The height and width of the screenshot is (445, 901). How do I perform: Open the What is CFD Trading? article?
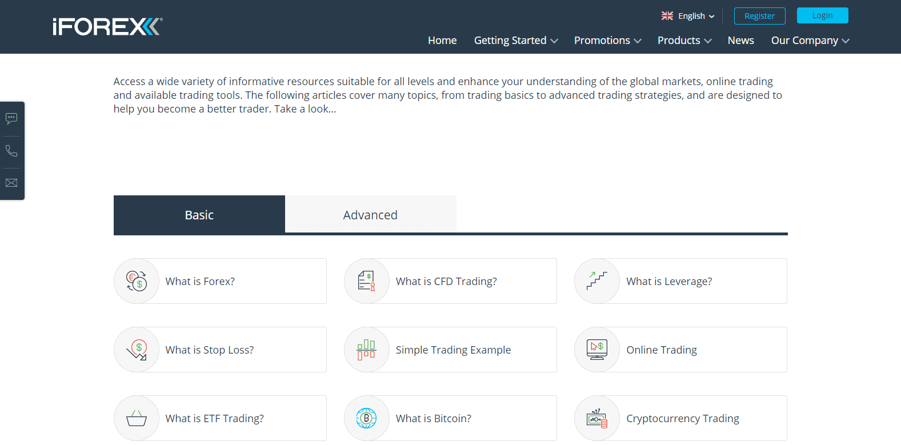450,281
